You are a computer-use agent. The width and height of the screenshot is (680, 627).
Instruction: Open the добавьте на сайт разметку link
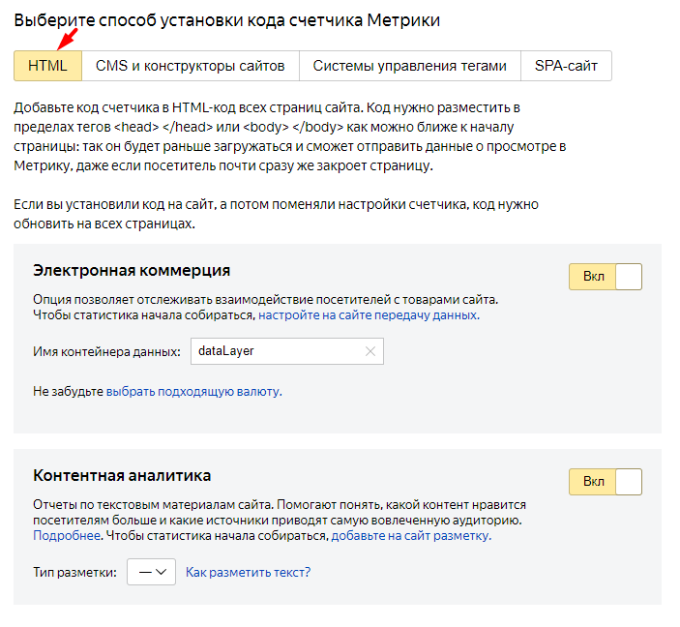(x=411, y=535)
